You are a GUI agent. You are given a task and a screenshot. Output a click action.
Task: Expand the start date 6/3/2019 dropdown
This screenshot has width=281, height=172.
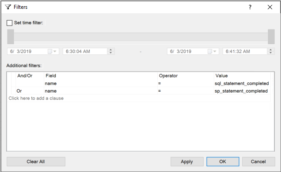coord(55,52)
